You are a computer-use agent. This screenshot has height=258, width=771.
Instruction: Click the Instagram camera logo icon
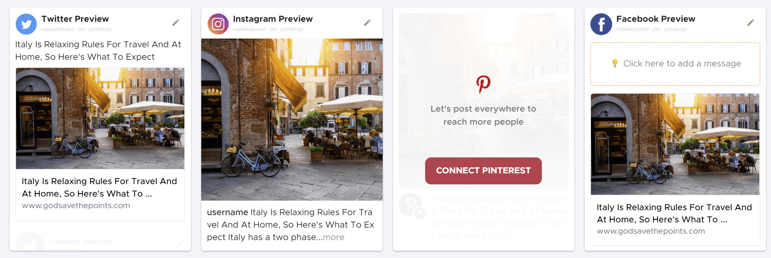218,24
